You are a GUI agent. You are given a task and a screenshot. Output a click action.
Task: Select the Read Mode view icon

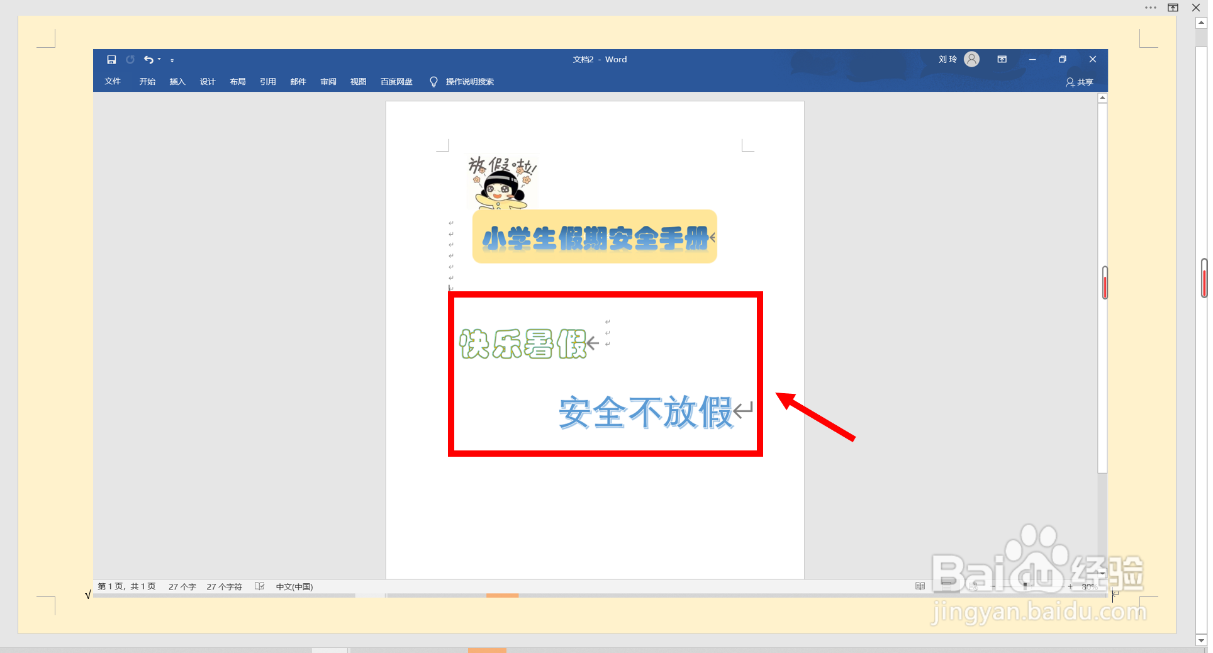(x=920, y=586)
